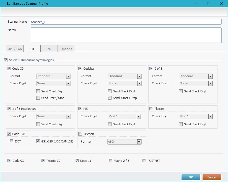Tick the Matrix 2 / 5 checkbox
Image resolution: width=228 pixels, height=182 pixels.
111,160
